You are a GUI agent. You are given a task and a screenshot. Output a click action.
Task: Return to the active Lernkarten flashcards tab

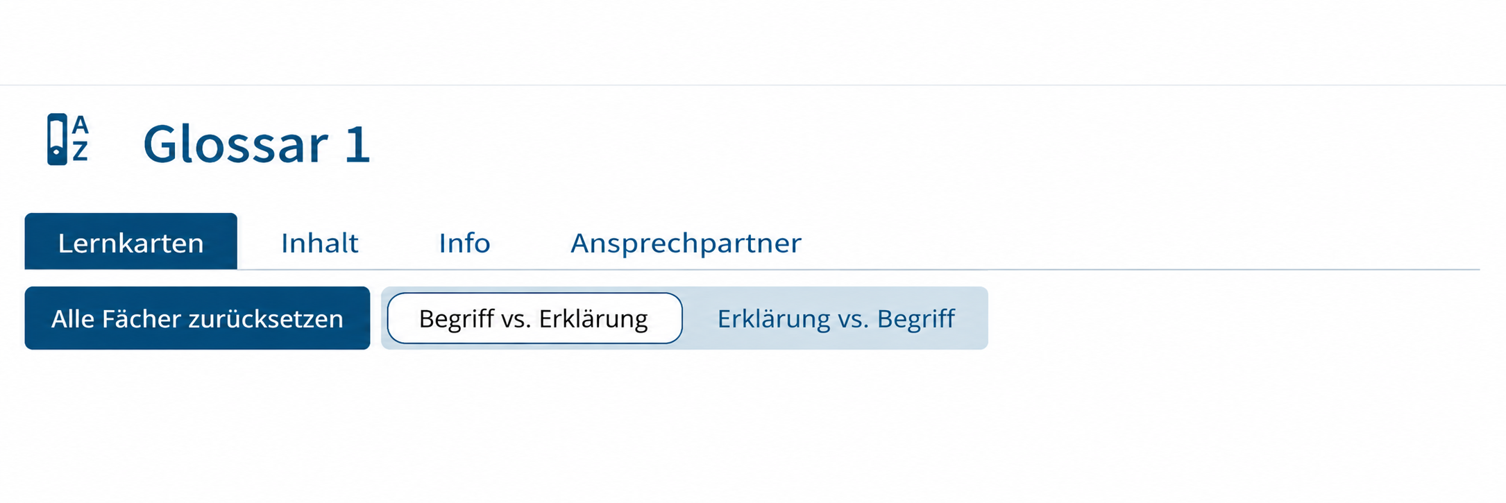130,241
